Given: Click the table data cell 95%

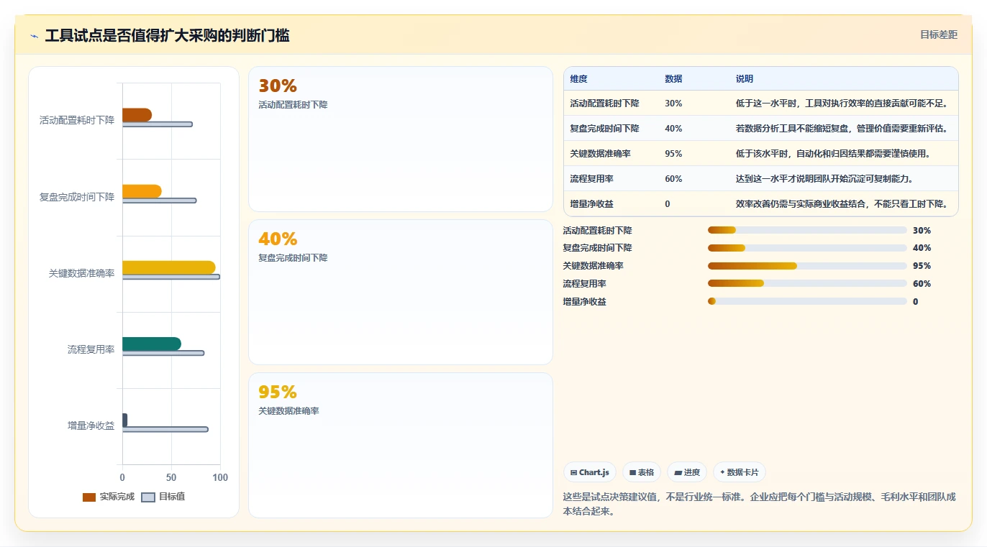Looking at the screenshot, I should (674, 154).
